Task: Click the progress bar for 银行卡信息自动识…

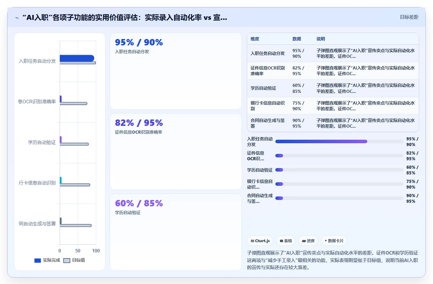Action: coord(339,184)
